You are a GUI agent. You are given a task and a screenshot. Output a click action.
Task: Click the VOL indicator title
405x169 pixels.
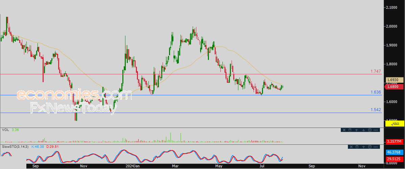[x=5, y=130]
